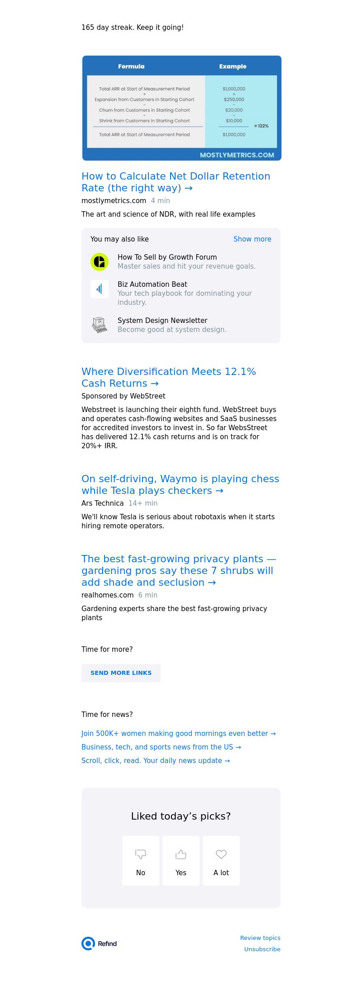Open fast-growing privacy plants article
This screenshot has height=996, width=362.
tap(179, 570)
